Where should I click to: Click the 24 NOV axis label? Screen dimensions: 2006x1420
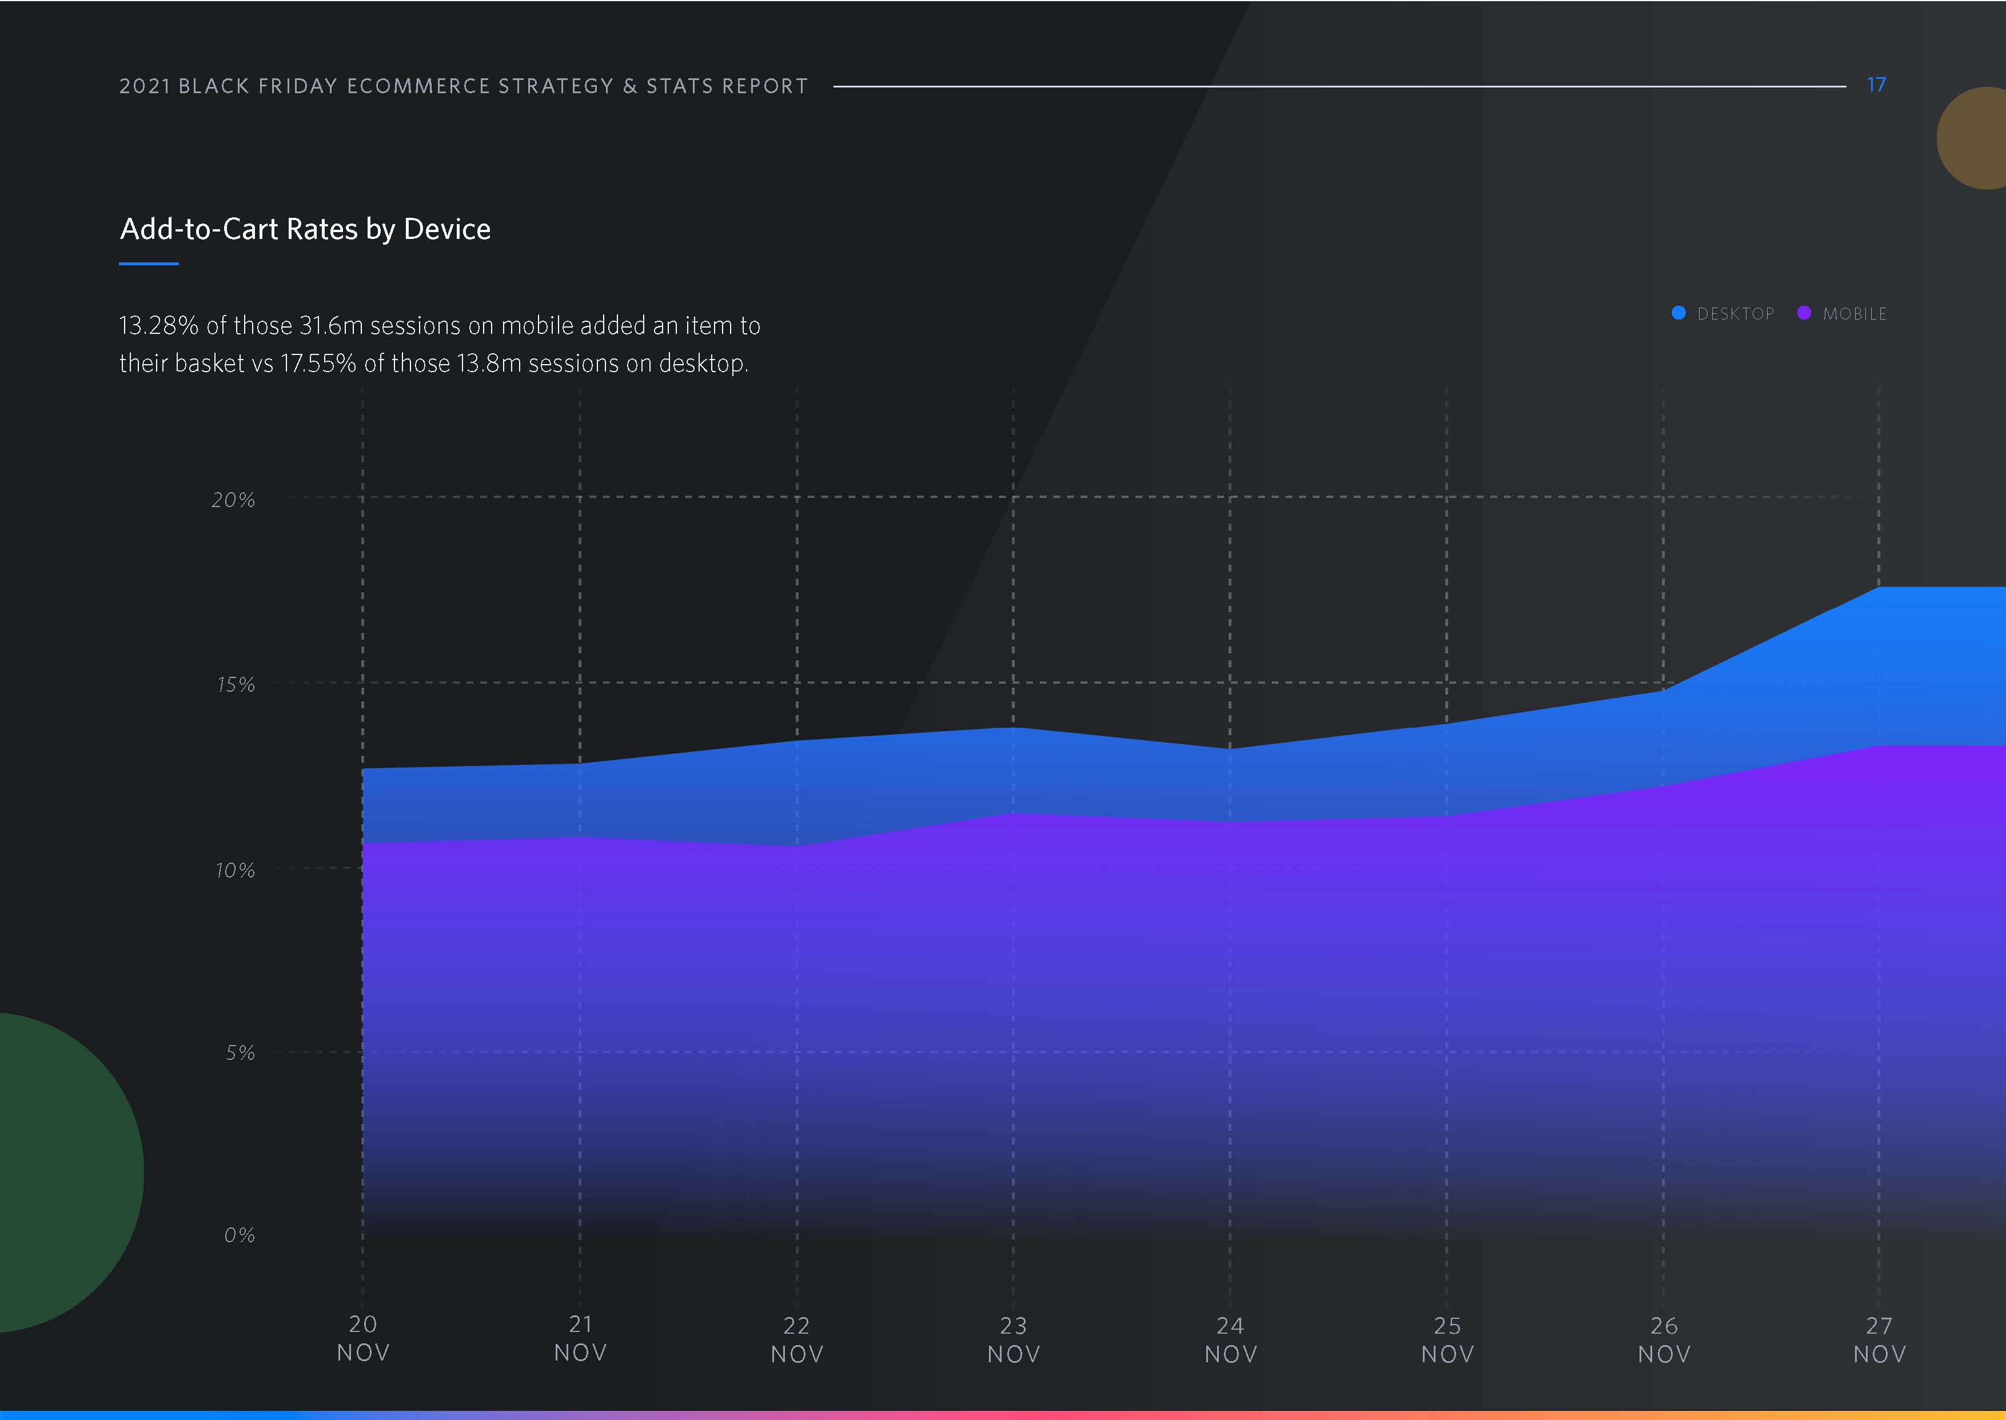click(x=1230, y=1339)
